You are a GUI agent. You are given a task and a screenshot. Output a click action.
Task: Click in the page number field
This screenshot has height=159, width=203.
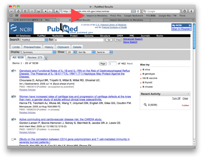[x=112, y=64]
